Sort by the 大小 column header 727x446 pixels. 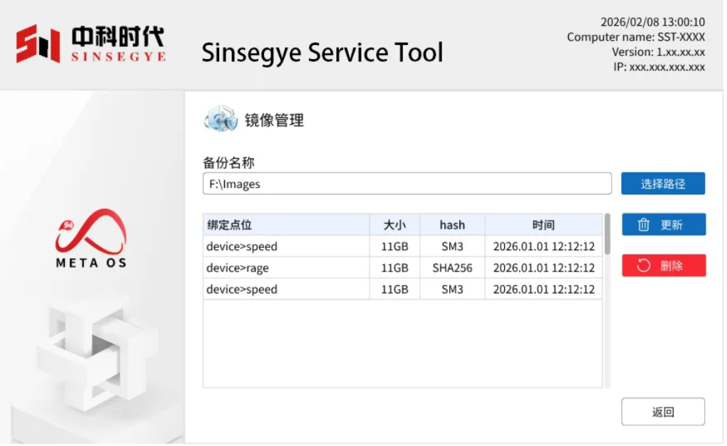pos(394,225)
